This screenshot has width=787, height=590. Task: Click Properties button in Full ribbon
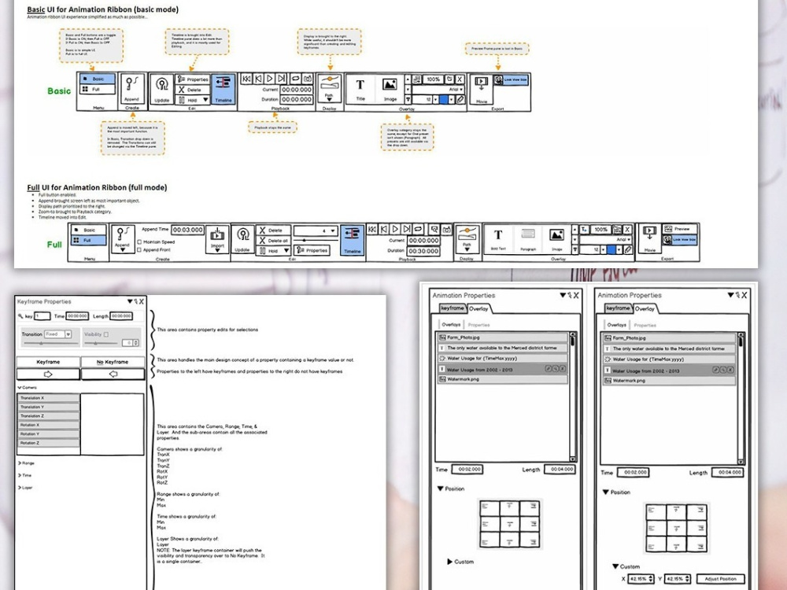click(x=312, y=250)
